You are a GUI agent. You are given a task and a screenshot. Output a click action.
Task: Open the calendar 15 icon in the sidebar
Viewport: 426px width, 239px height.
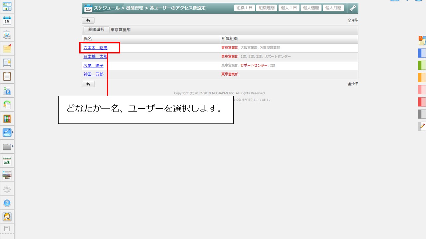click(7, 21)
